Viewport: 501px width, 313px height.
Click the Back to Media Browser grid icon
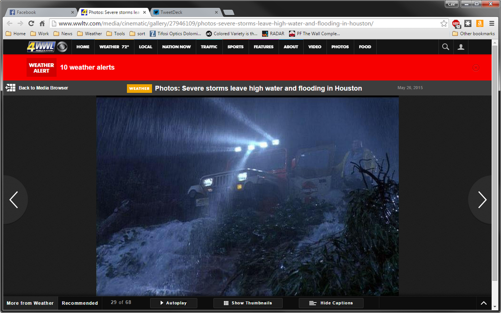click(x=10, y=88)
